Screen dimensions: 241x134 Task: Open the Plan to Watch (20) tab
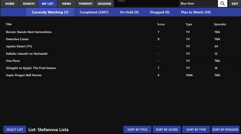pos(196,12)
